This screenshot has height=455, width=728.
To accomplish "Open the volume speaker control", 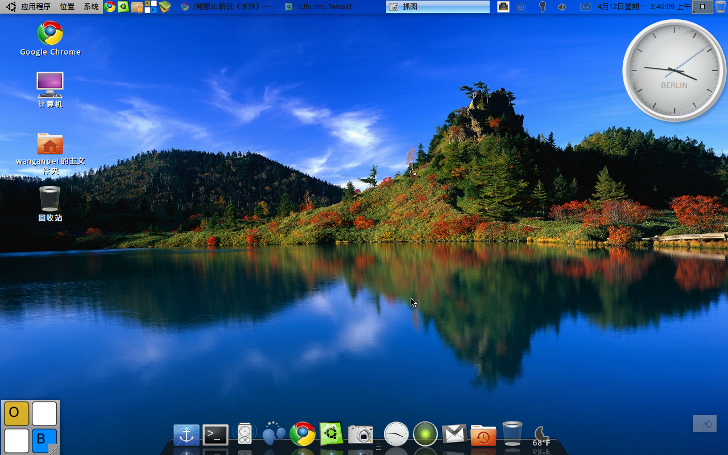I will [562, 7].
